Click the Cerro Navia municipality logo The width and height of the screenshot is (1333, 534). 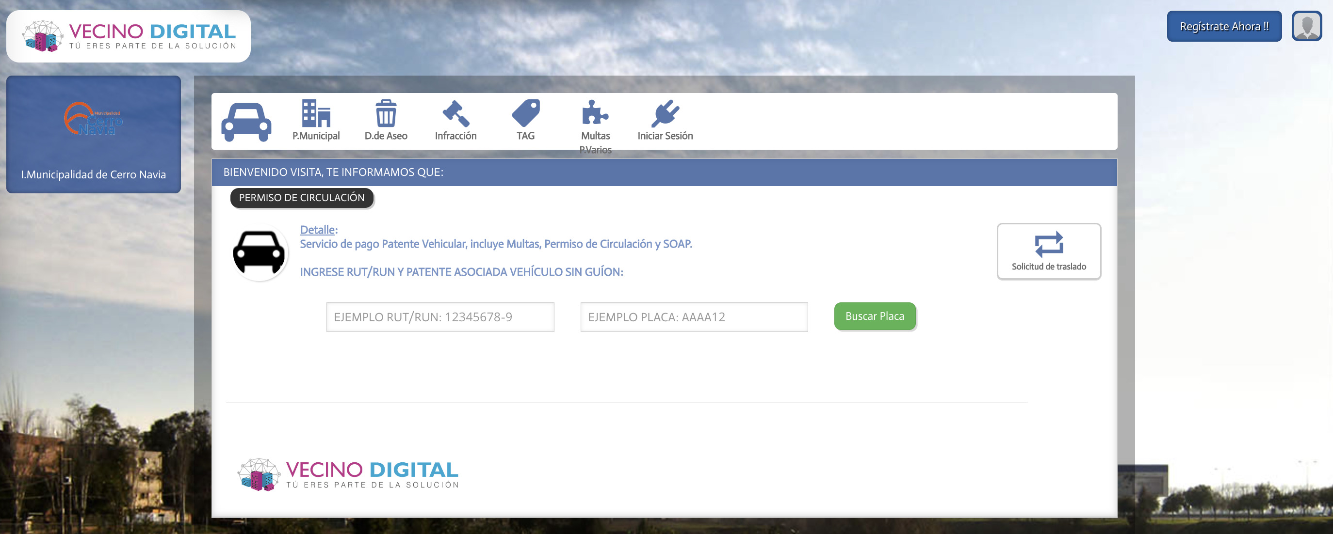pos(94,119)
